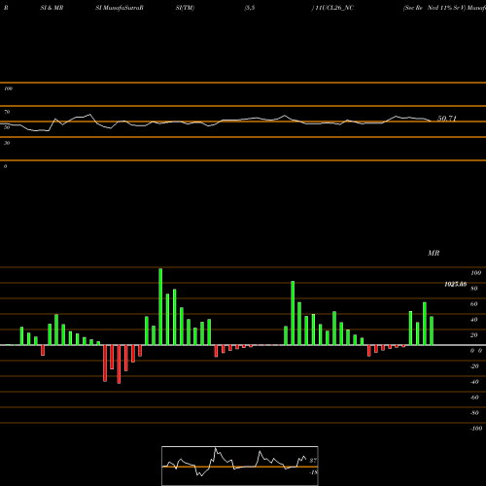This screenshot has height=486, width=486.
Task: Click the longest red MR histogram bar
Action: [x=119, y=364]
